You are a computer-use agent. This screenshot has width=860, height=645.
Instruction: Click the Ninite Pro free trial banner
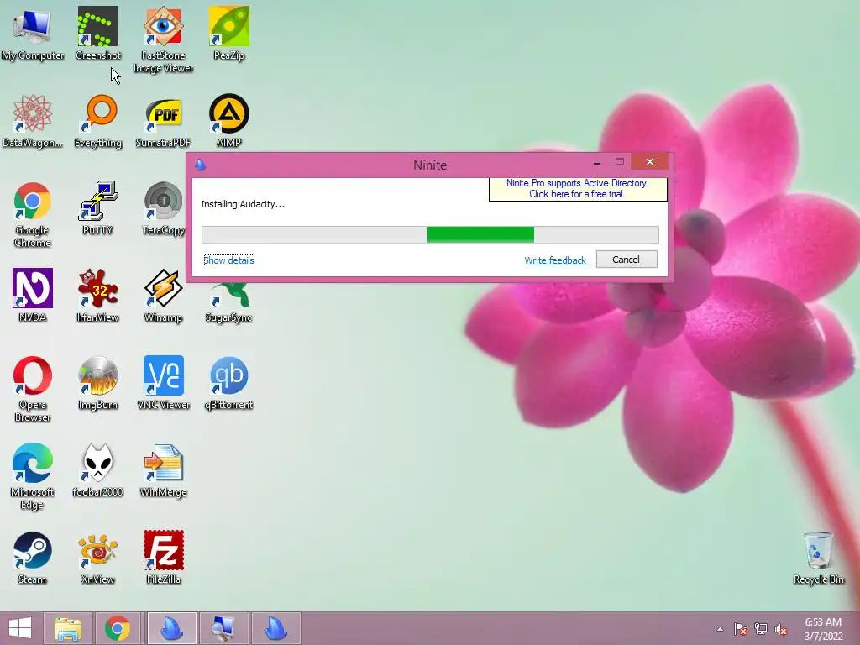578,189
